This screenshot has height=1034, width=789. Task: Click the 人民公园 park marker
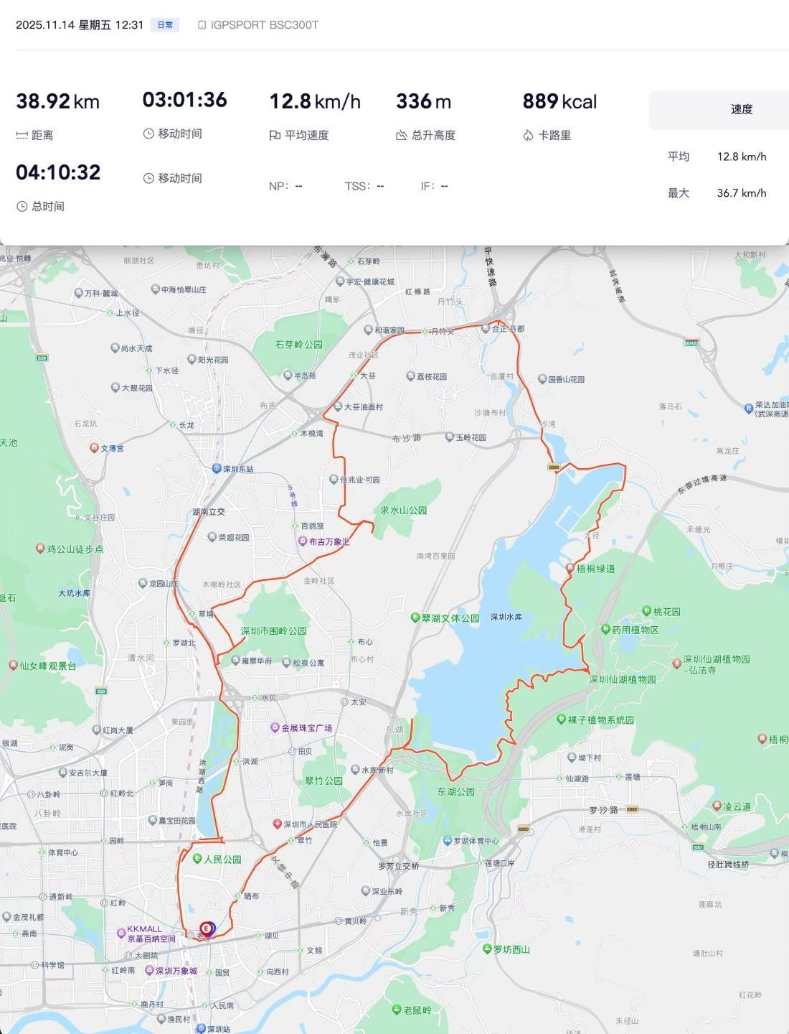(x=197, y=859)
